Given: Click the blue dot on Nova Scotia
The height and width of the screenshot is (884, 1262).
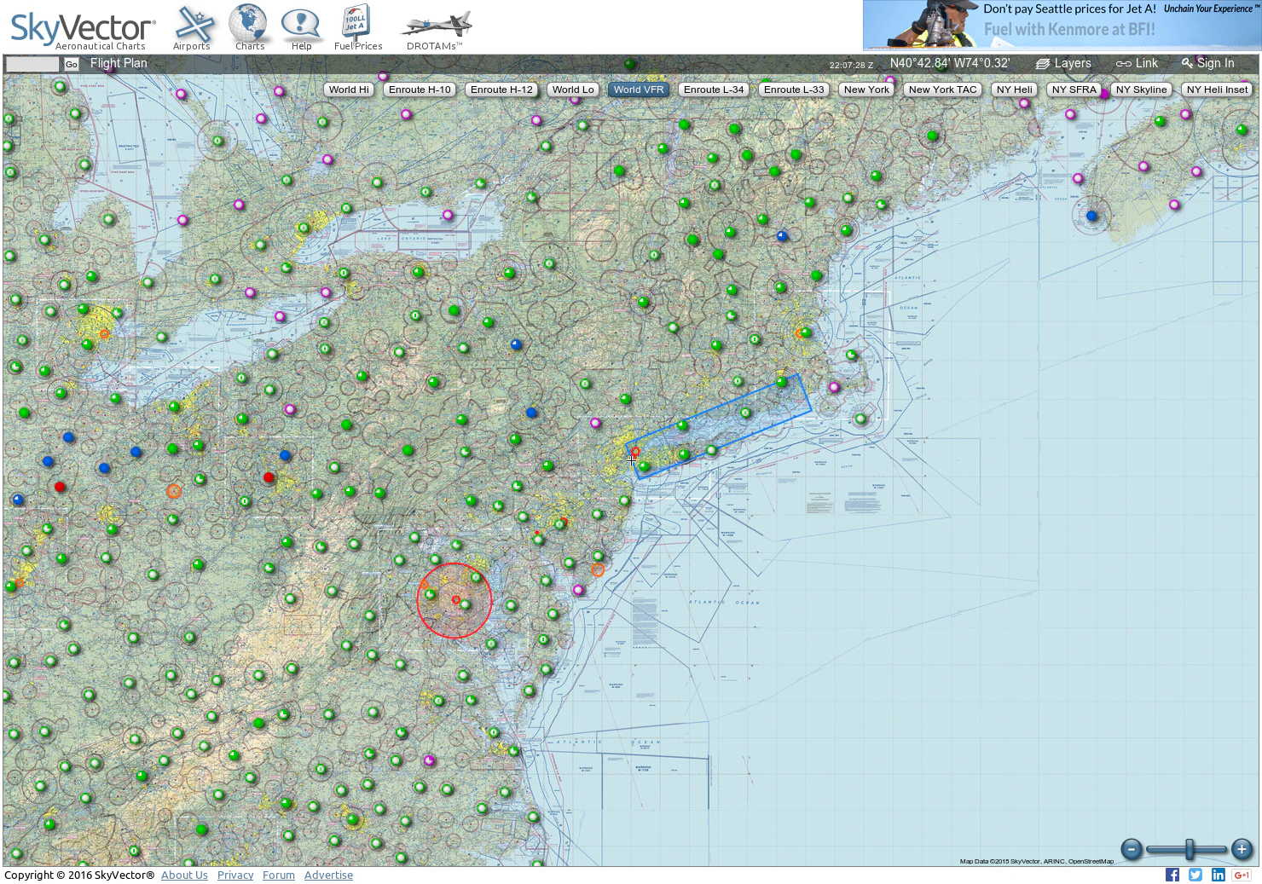Looking at the screenshot, I should (1091, 216).
